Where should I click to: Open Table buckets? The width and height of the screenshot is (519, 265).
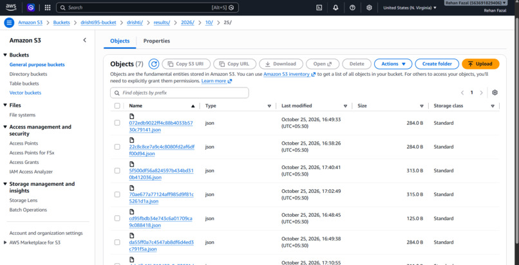[x=24, y=84]
